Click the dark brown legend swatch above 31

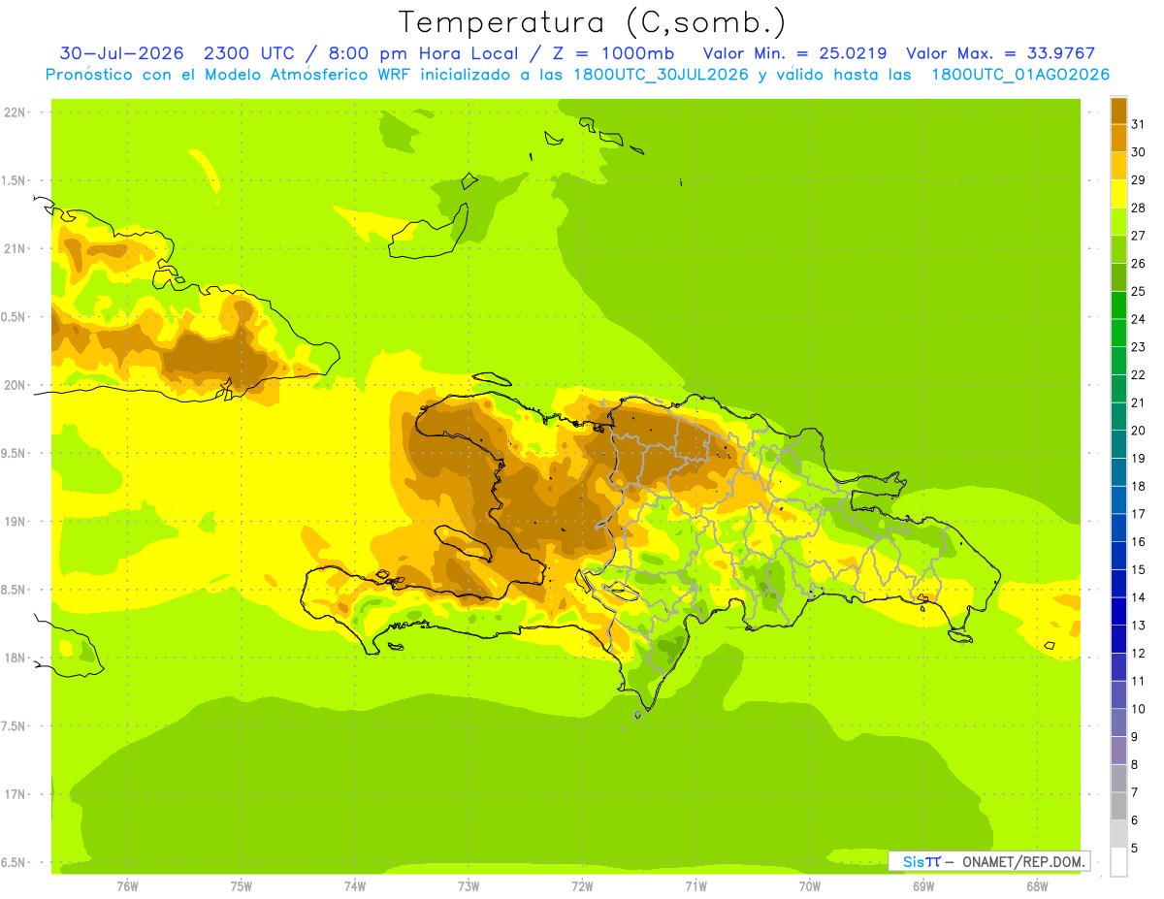pyautogui.click(x=1118, y=111)
